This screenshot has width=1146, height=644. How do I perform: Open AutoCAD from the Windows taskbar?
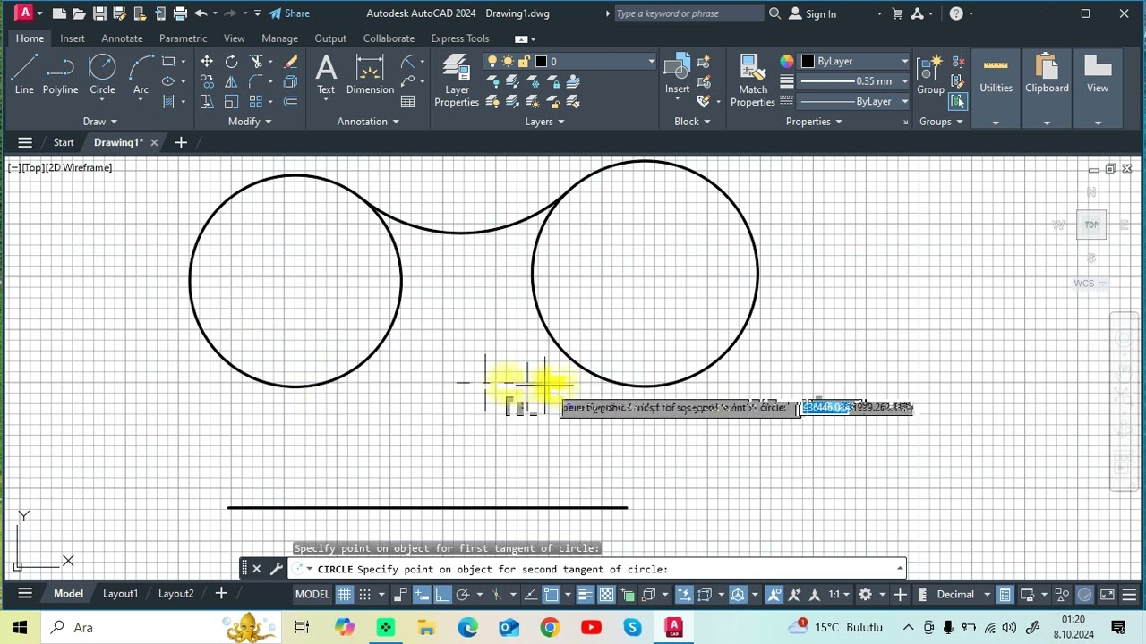click(673, 628)
